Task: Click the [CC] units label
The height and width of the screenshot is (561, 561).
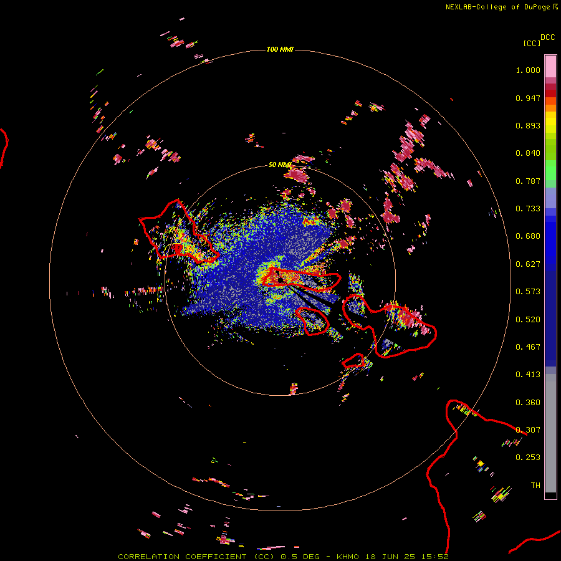Action: (532, 43)
